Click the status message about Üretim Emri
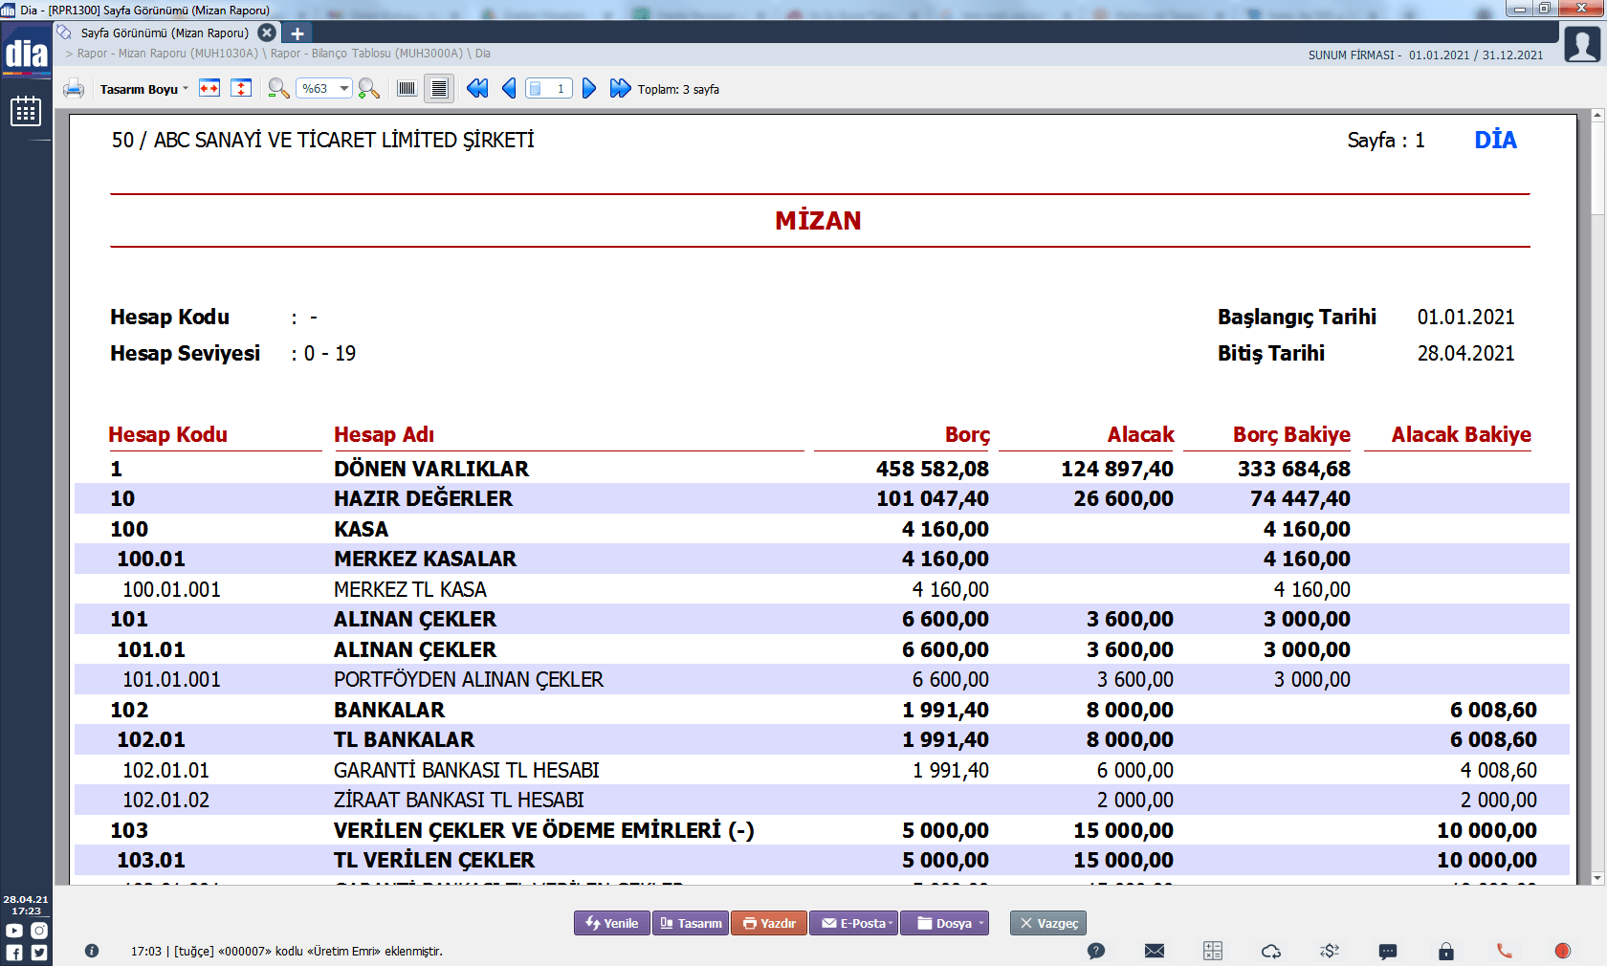This screenshot has height=966, width=1607. click(287, 951)
